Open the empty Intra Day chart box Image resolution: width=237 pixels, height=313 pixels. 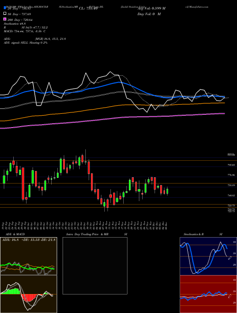point(95,266)
